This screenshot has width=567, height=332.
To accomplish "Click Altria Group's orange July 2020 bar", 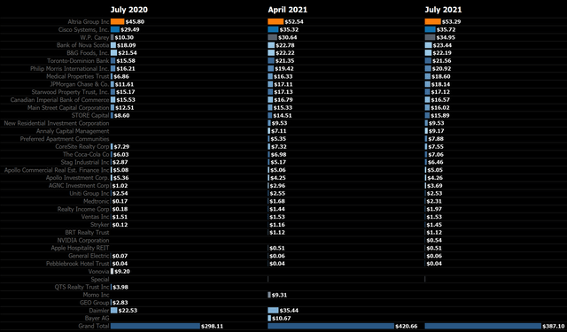I will pyautogui.click(x=118, y=21).
